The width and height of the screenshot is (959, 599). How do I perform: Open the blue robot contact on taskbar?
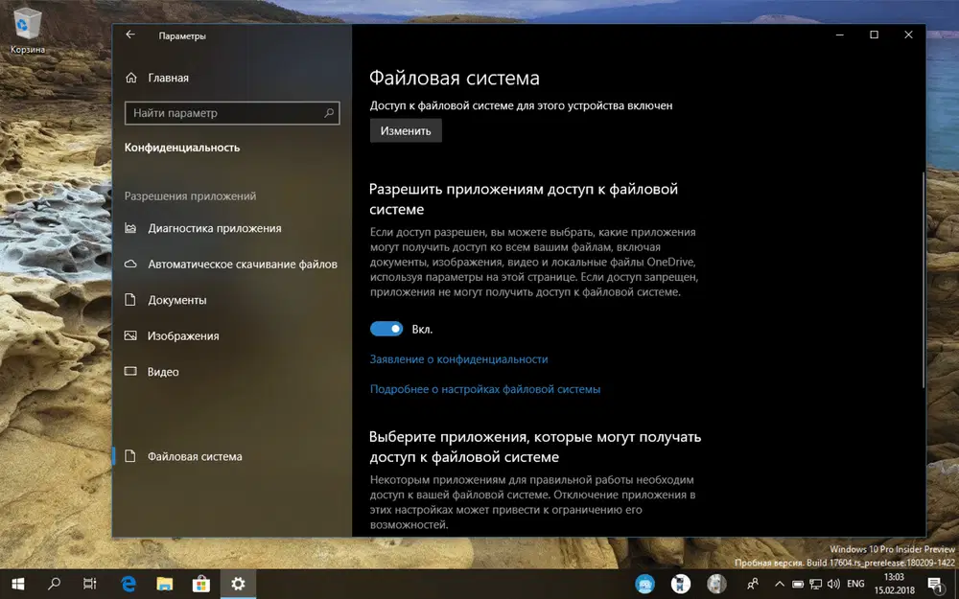[x=644, y=584]
